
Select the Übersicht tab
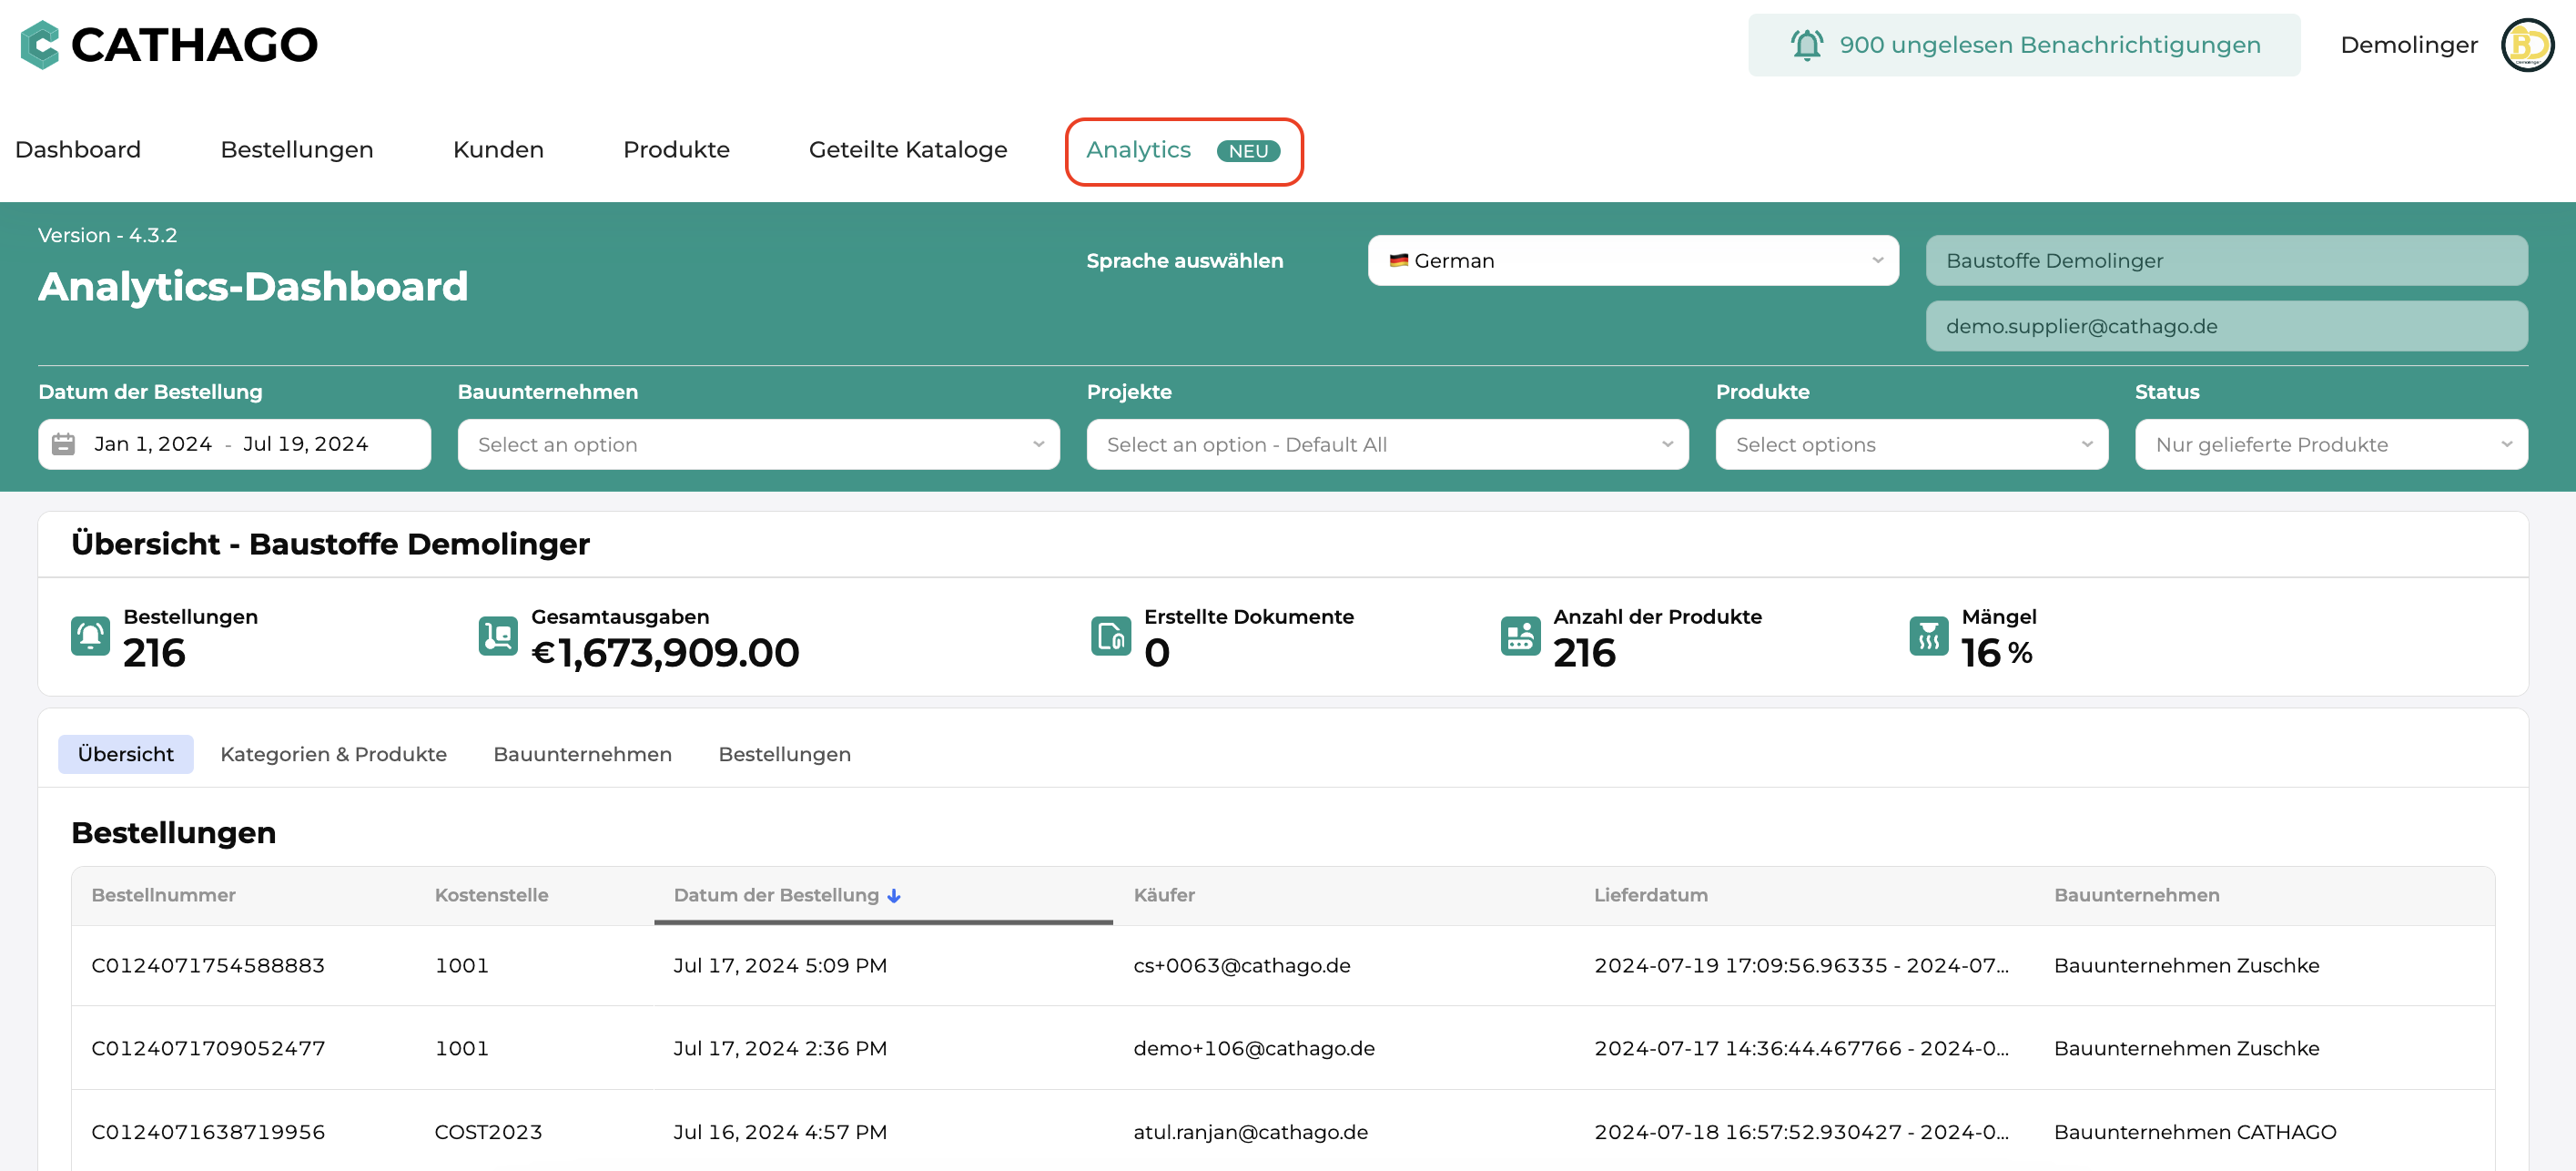point(126,754)
